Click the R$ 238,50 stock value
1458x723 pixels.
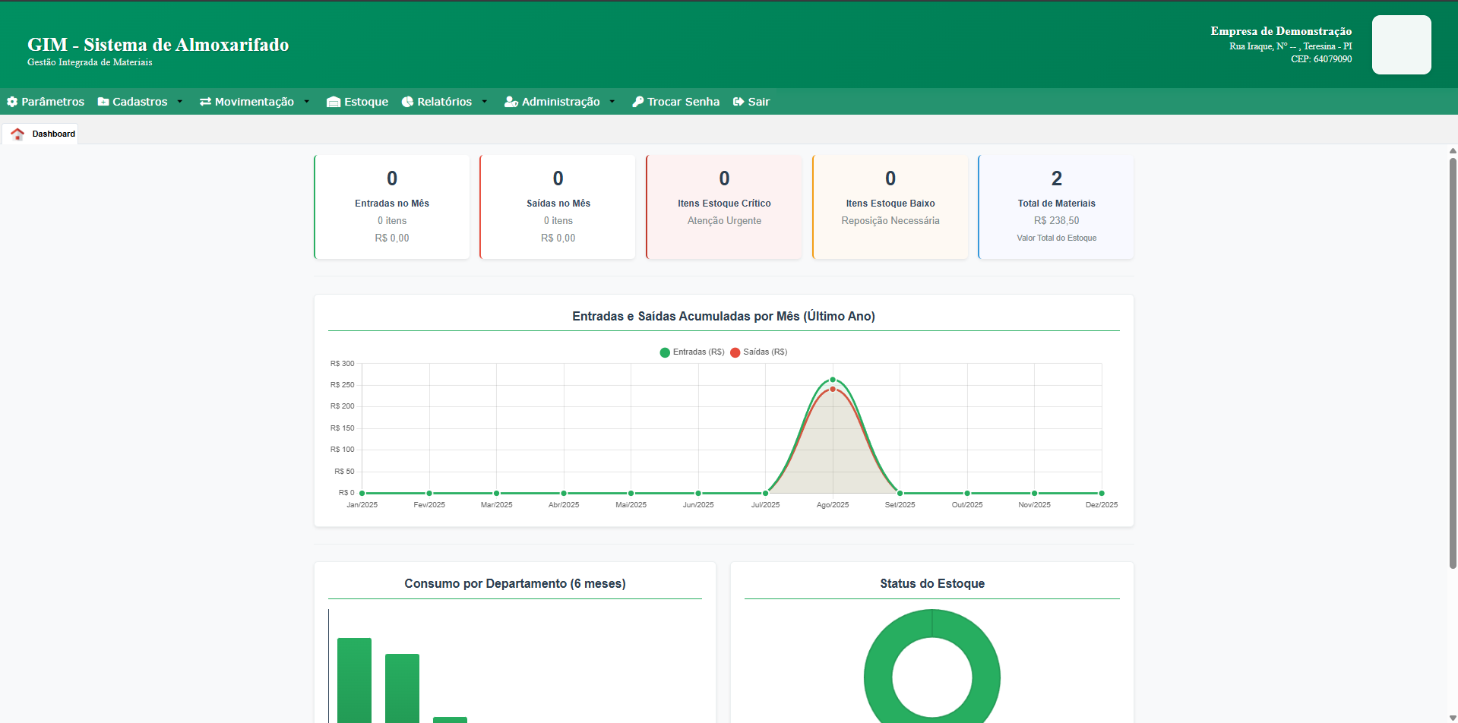pyautogui.click(x=1056, y=221)
